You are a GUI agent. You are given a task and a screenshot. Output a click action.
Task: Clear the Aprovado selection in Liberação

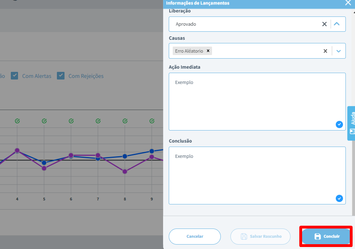[x=325, y=24]
